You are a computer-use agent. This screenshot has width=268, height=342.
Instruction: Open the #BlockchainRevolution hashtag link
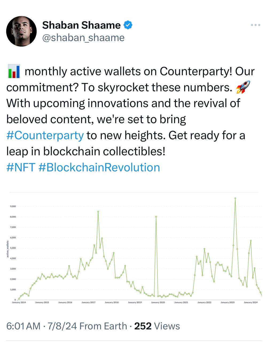(x=99, y=168)
